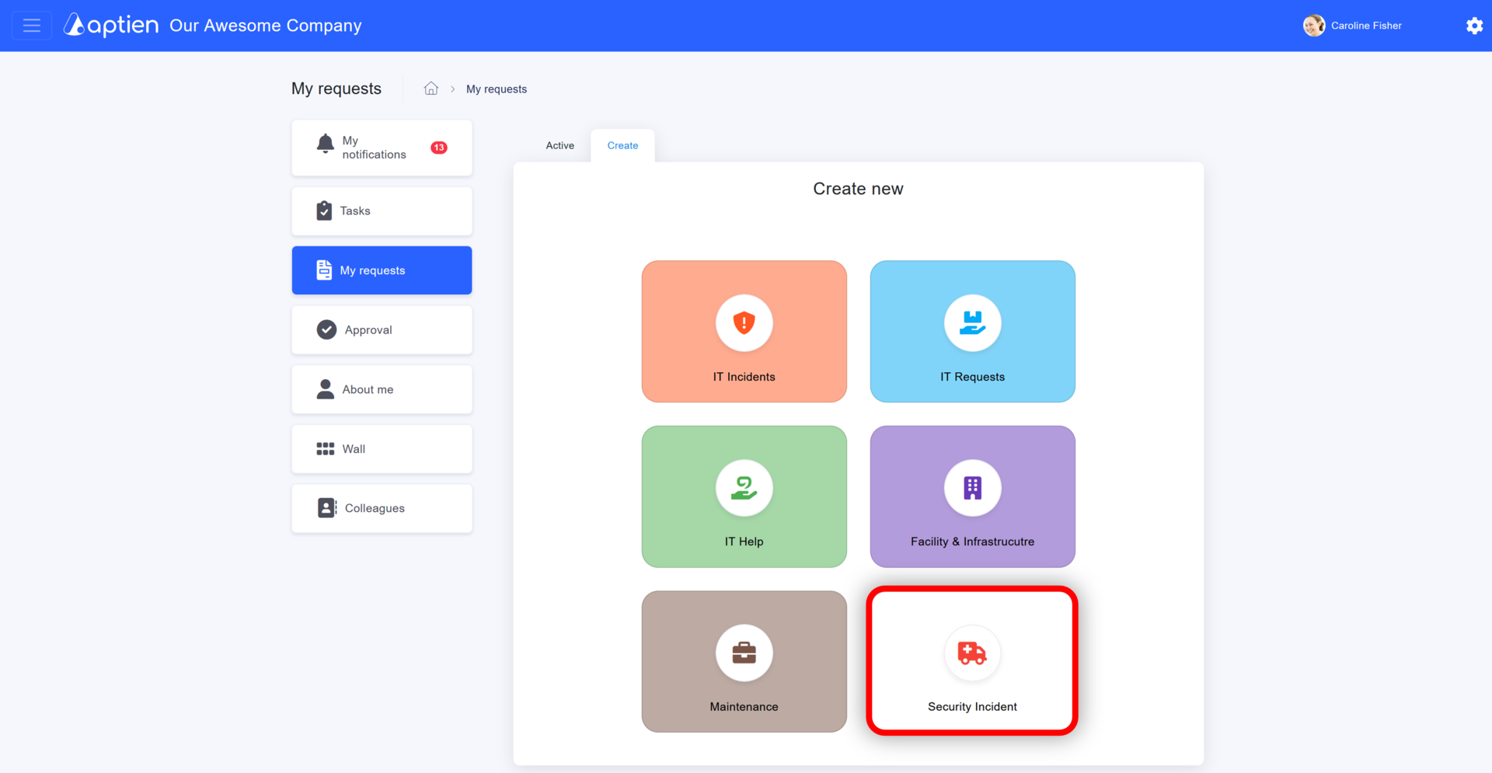Screen dimensions: 1492x773
Task: Go to Approval section
Action: coord(382,329)
